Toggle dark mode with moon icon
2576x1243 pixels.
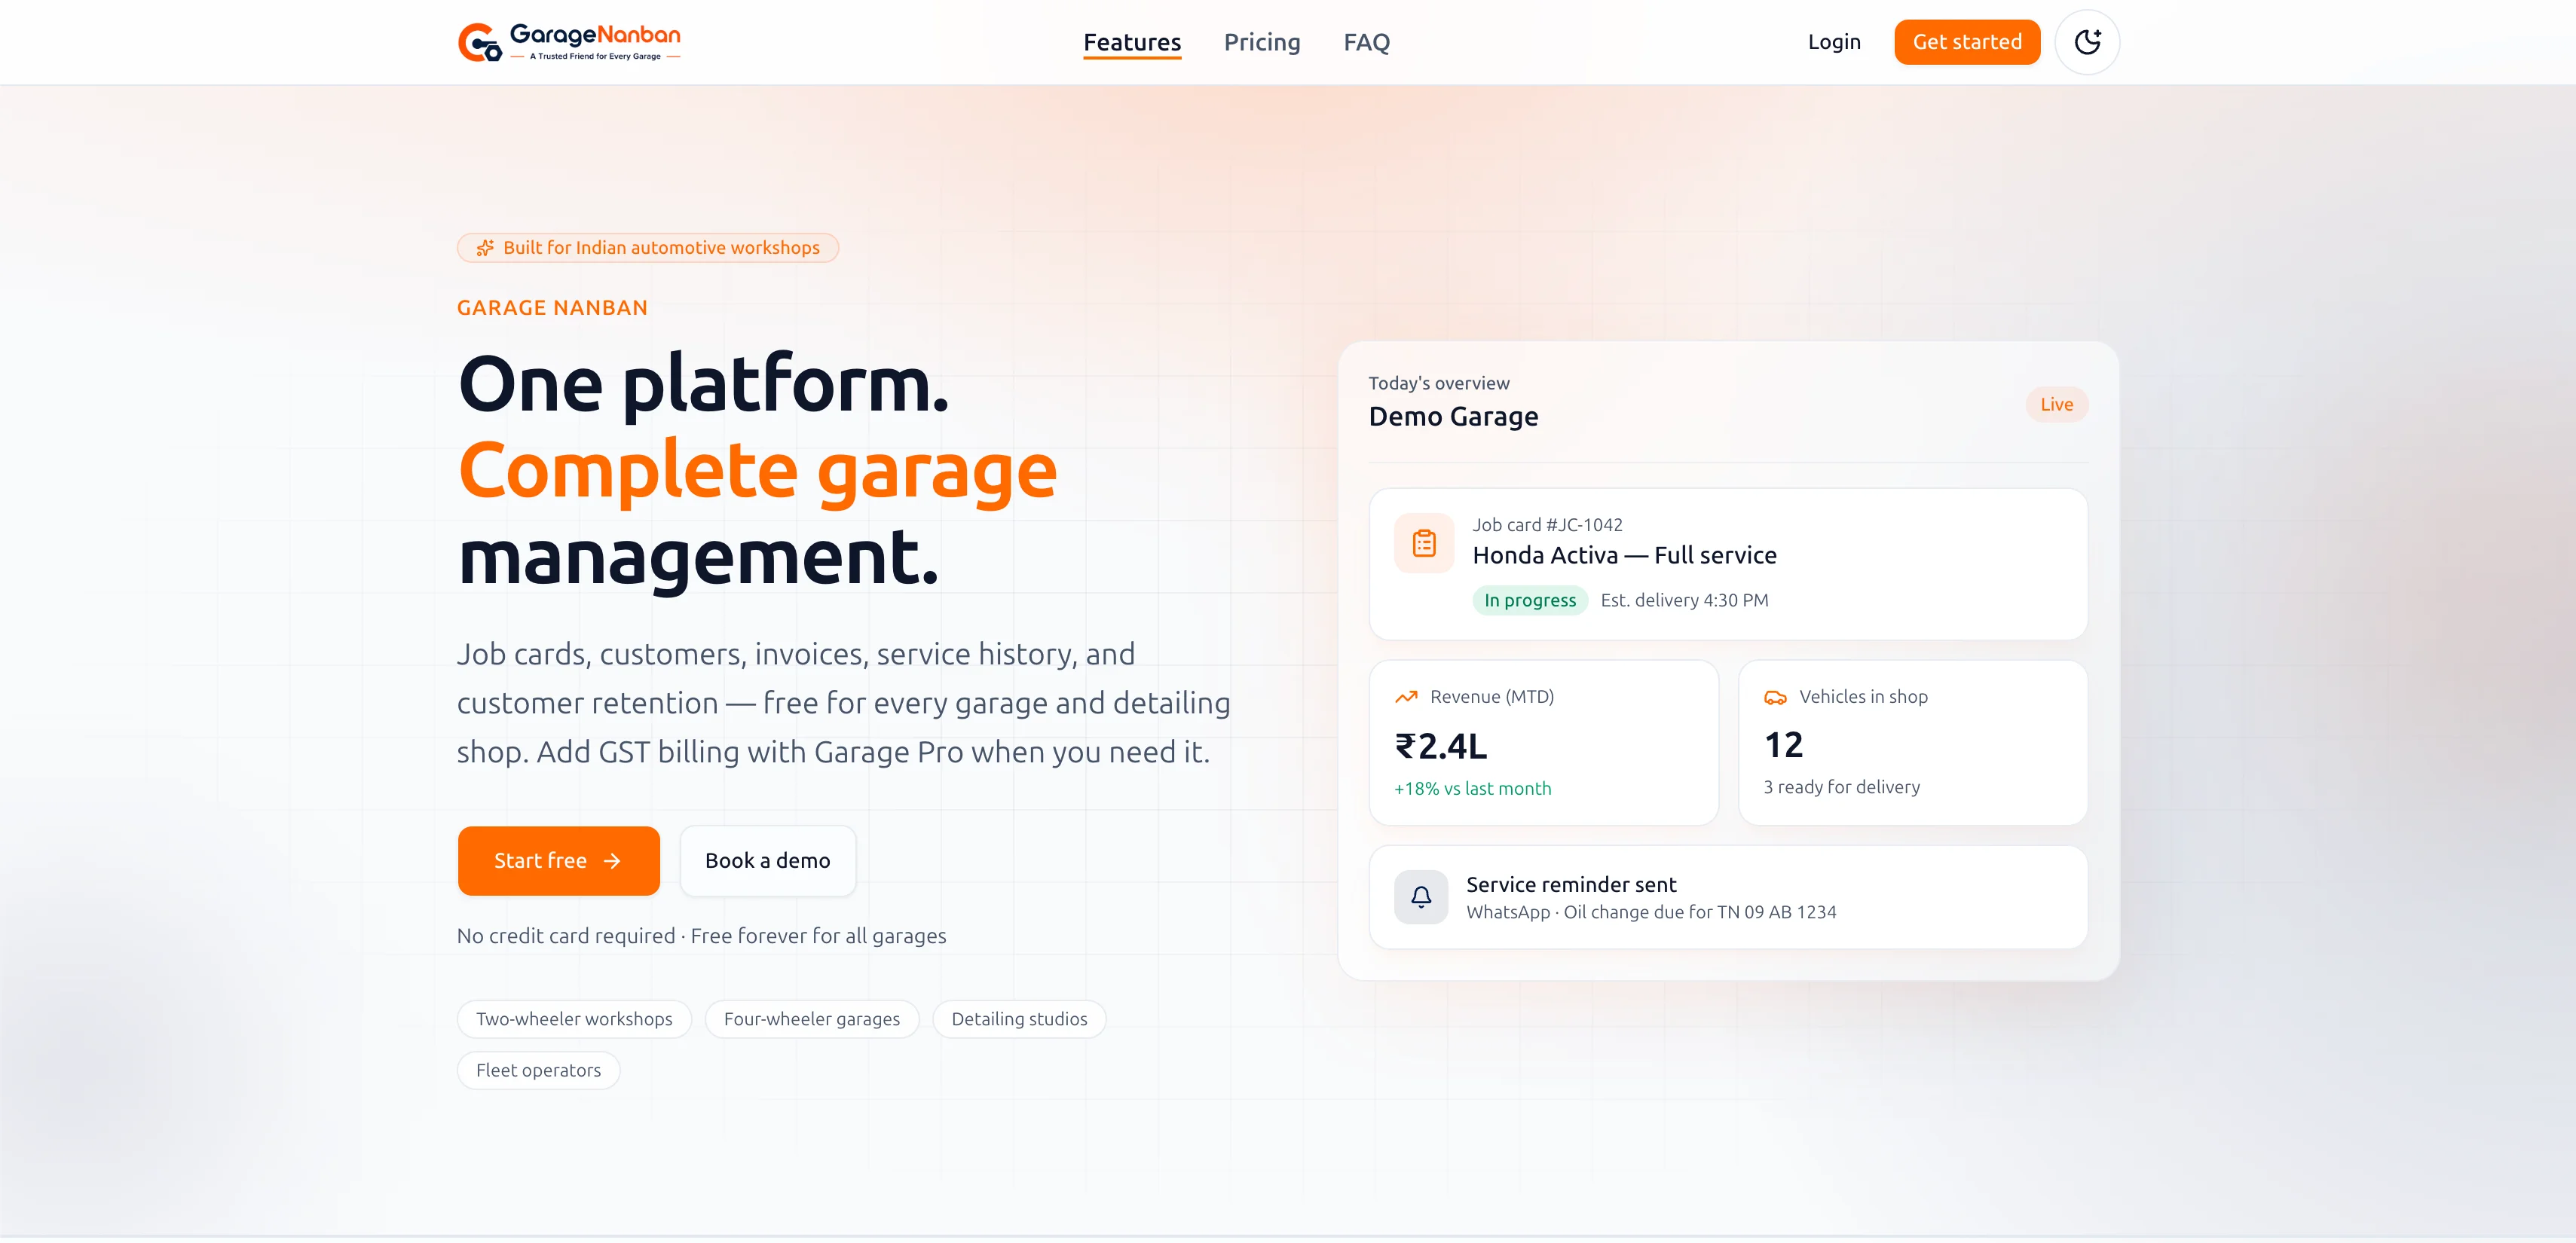click(x=2087, y=42)
